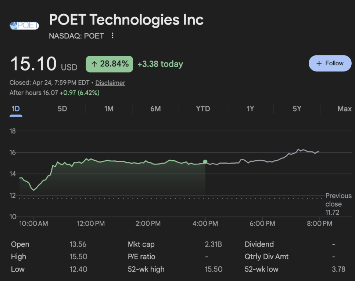This screenshot has width=355, height=281.
Task: Open the three-dot more options menu
Action: click(112, 36)
